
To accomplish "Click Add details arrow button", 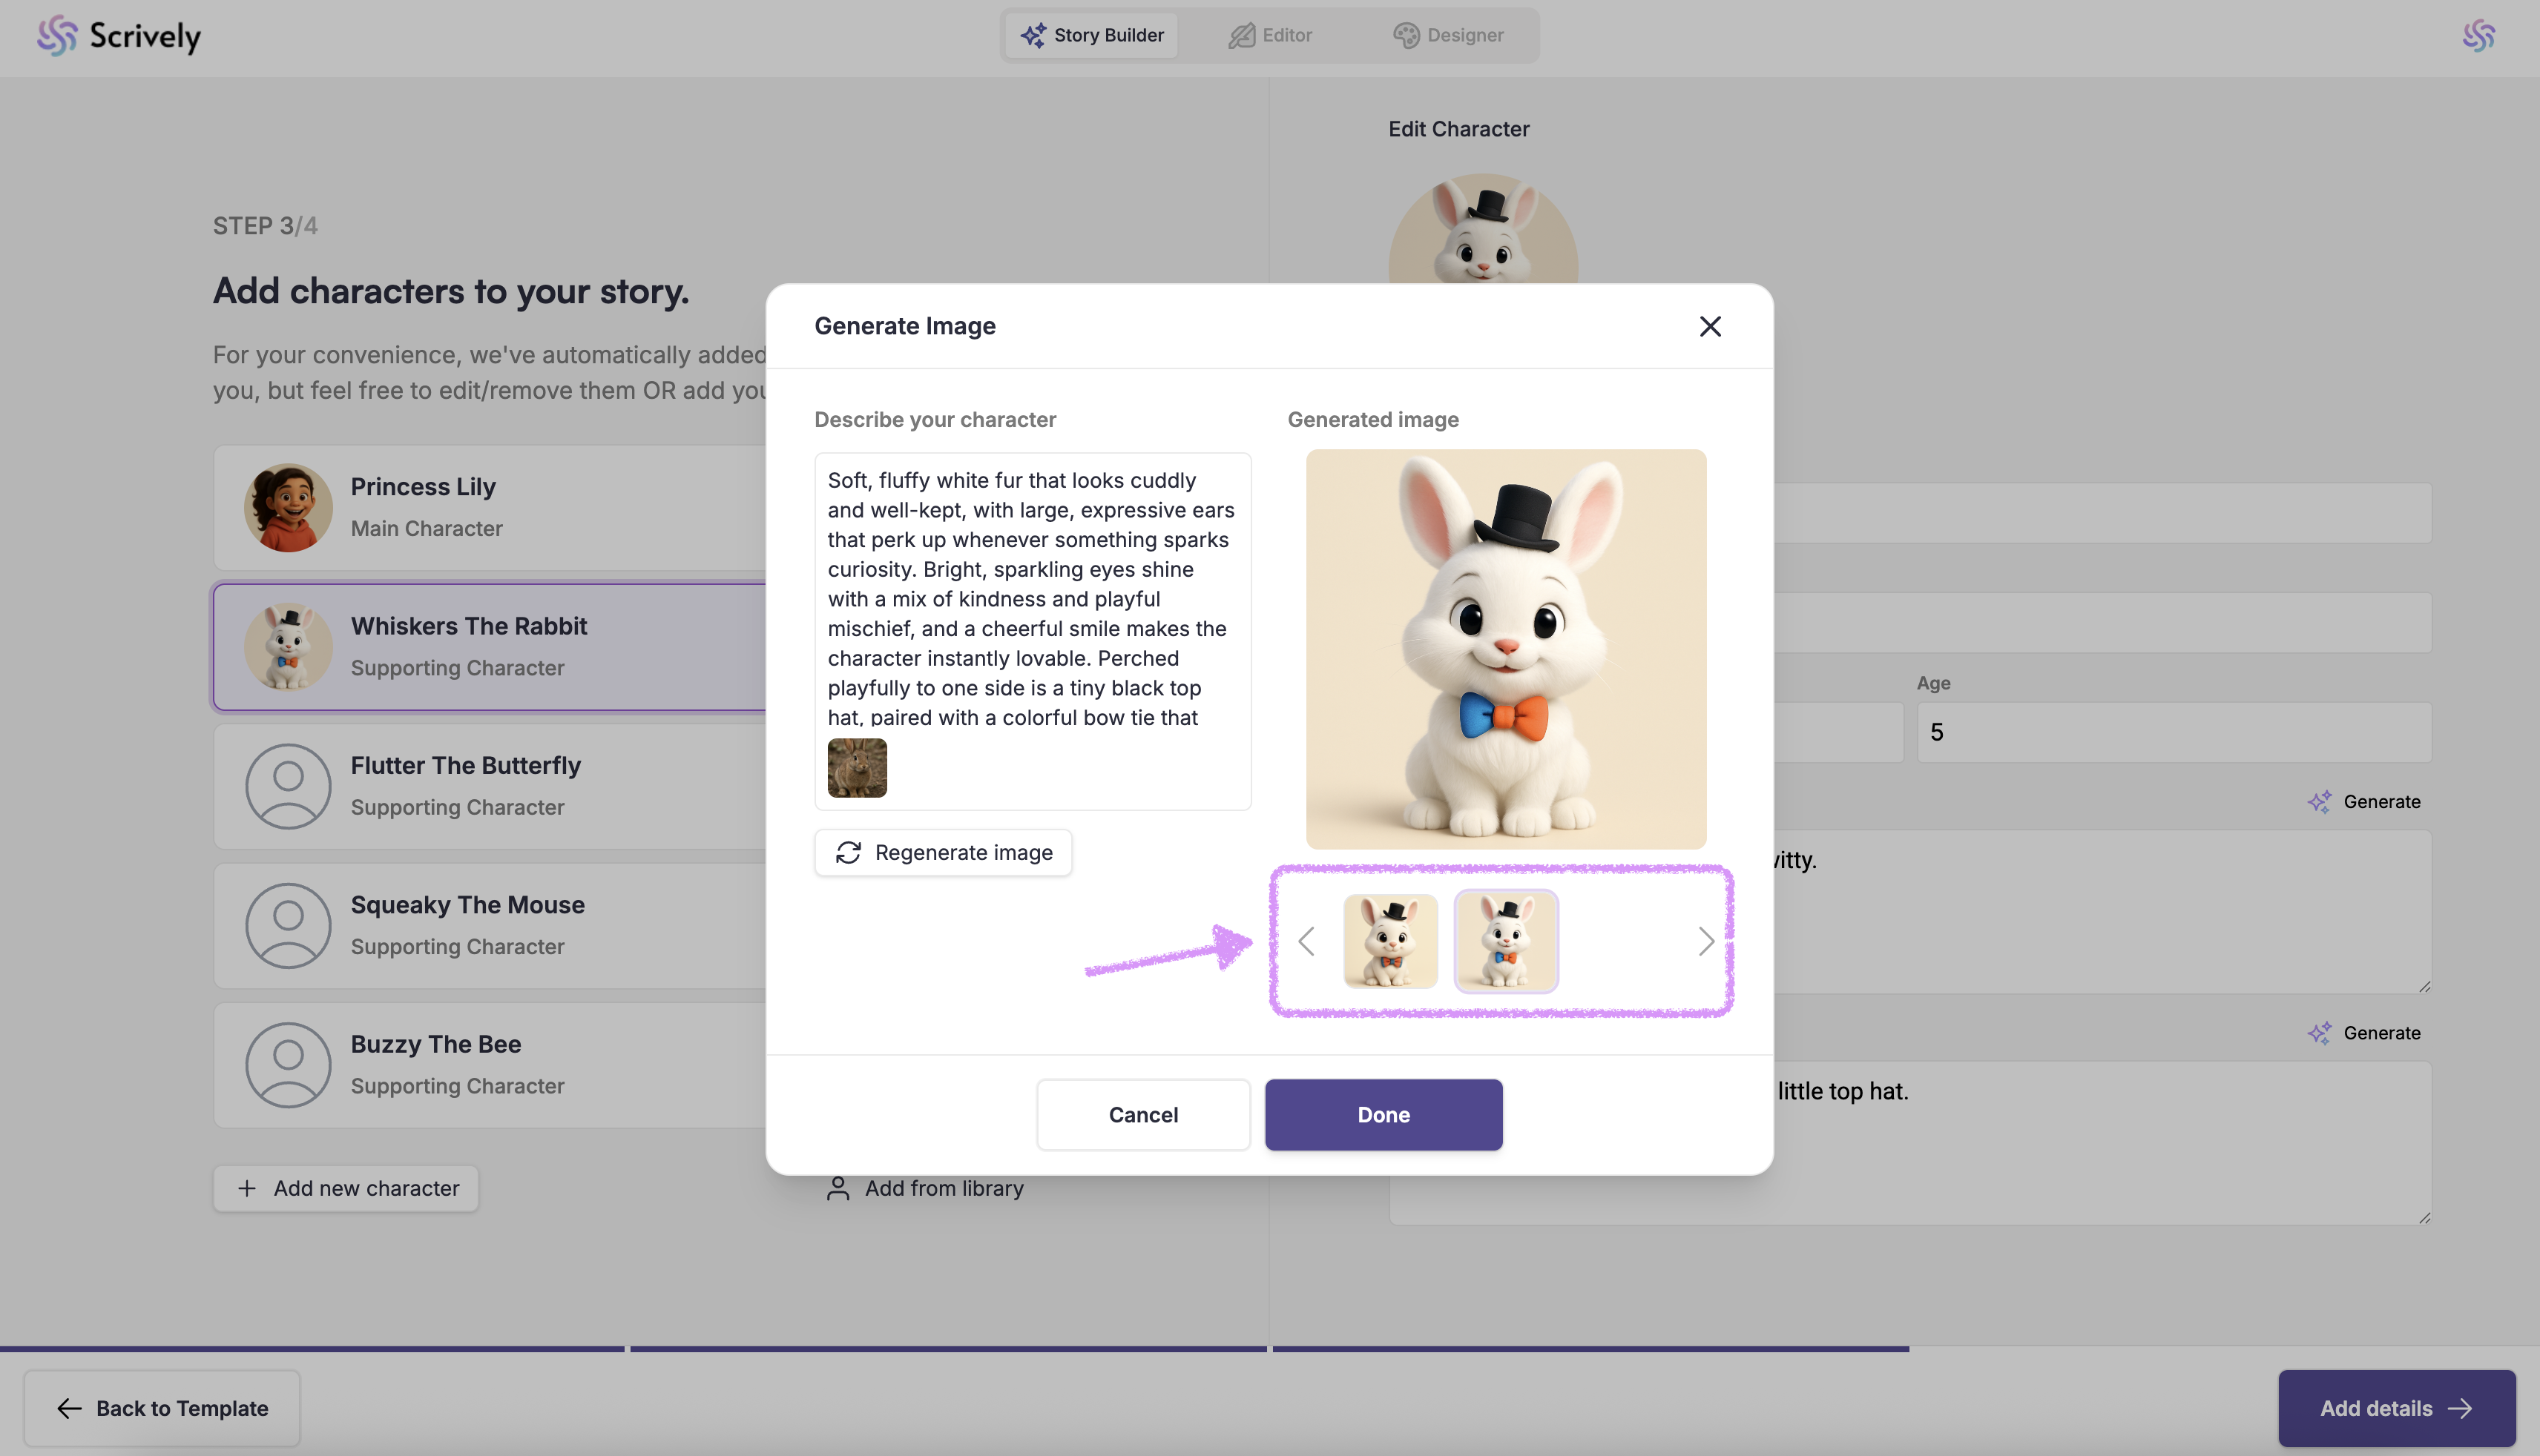I will point(2396,1408).
